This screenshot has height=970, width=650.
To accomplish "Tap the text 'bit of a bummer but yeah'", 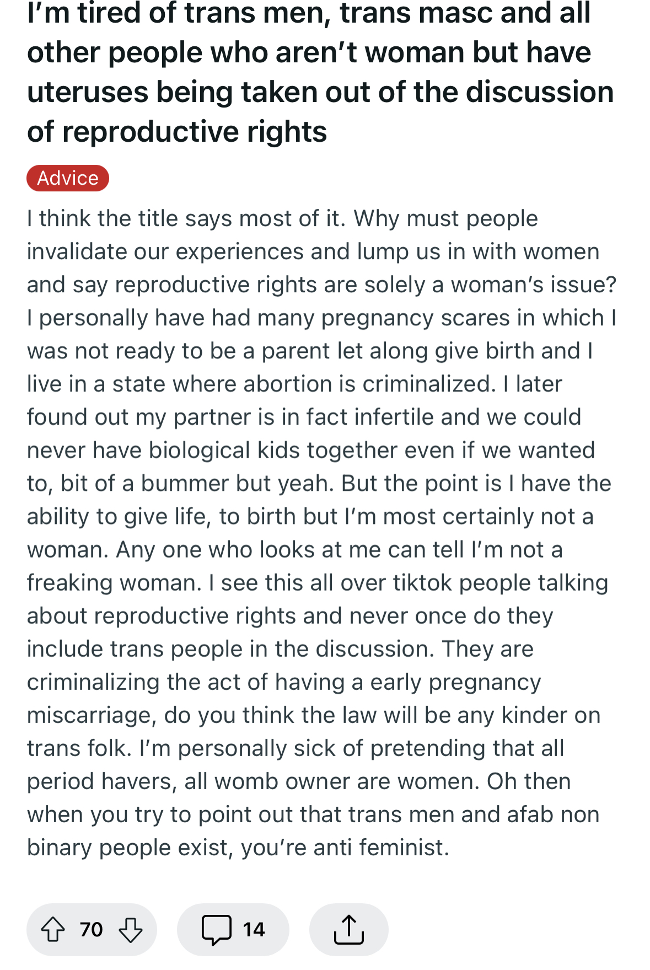I will [197, 483].
